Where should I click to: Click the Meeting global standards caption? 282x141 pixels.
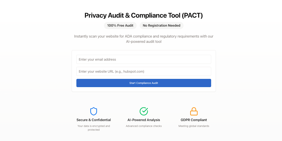tap(194, 126)
